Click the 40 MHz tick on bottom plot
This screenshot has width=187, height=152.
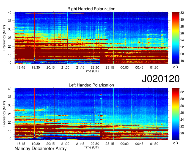coord(10,89)
